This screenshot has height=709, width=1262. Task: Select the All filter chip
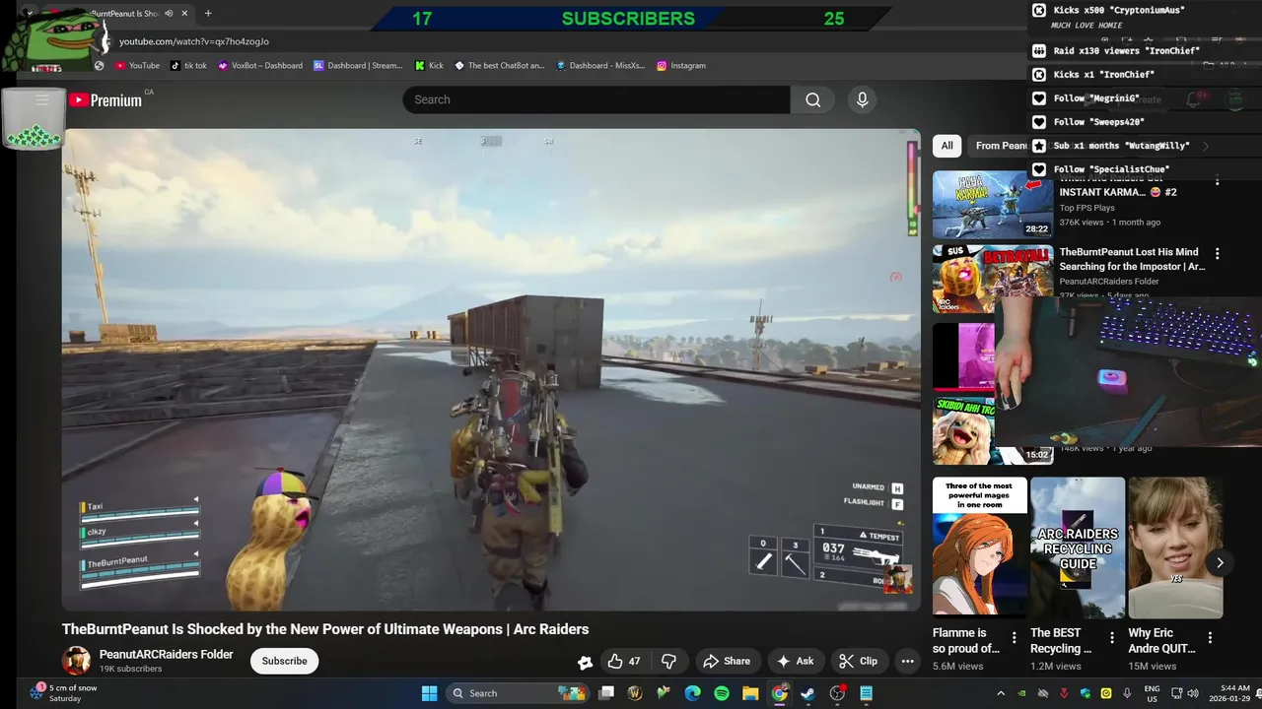(x=946, y=146)
